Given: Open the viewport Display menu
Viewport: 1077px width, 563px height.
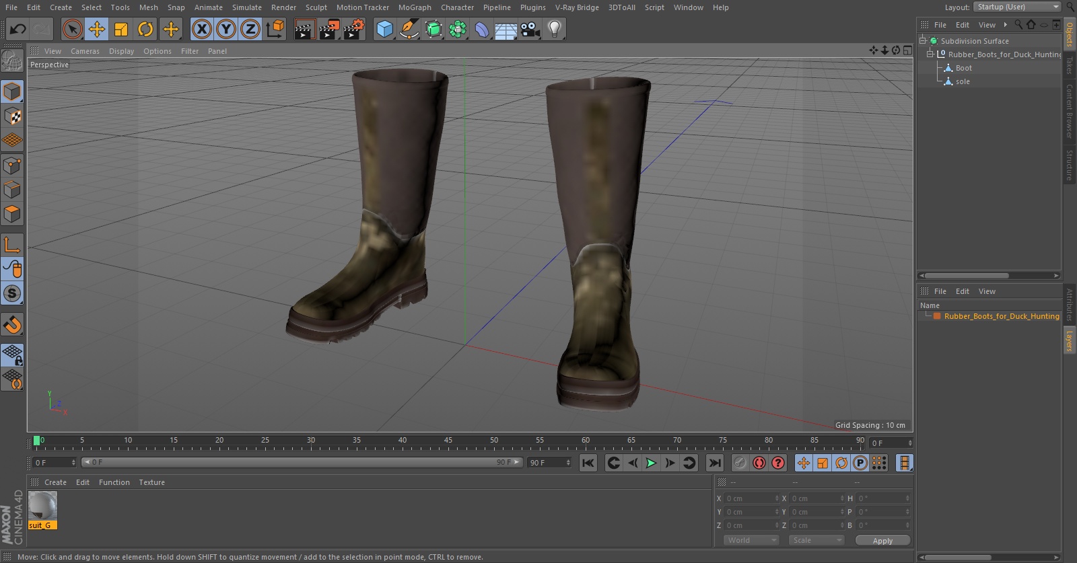Looking at the screenshot, I should click(x=121, y=51).
